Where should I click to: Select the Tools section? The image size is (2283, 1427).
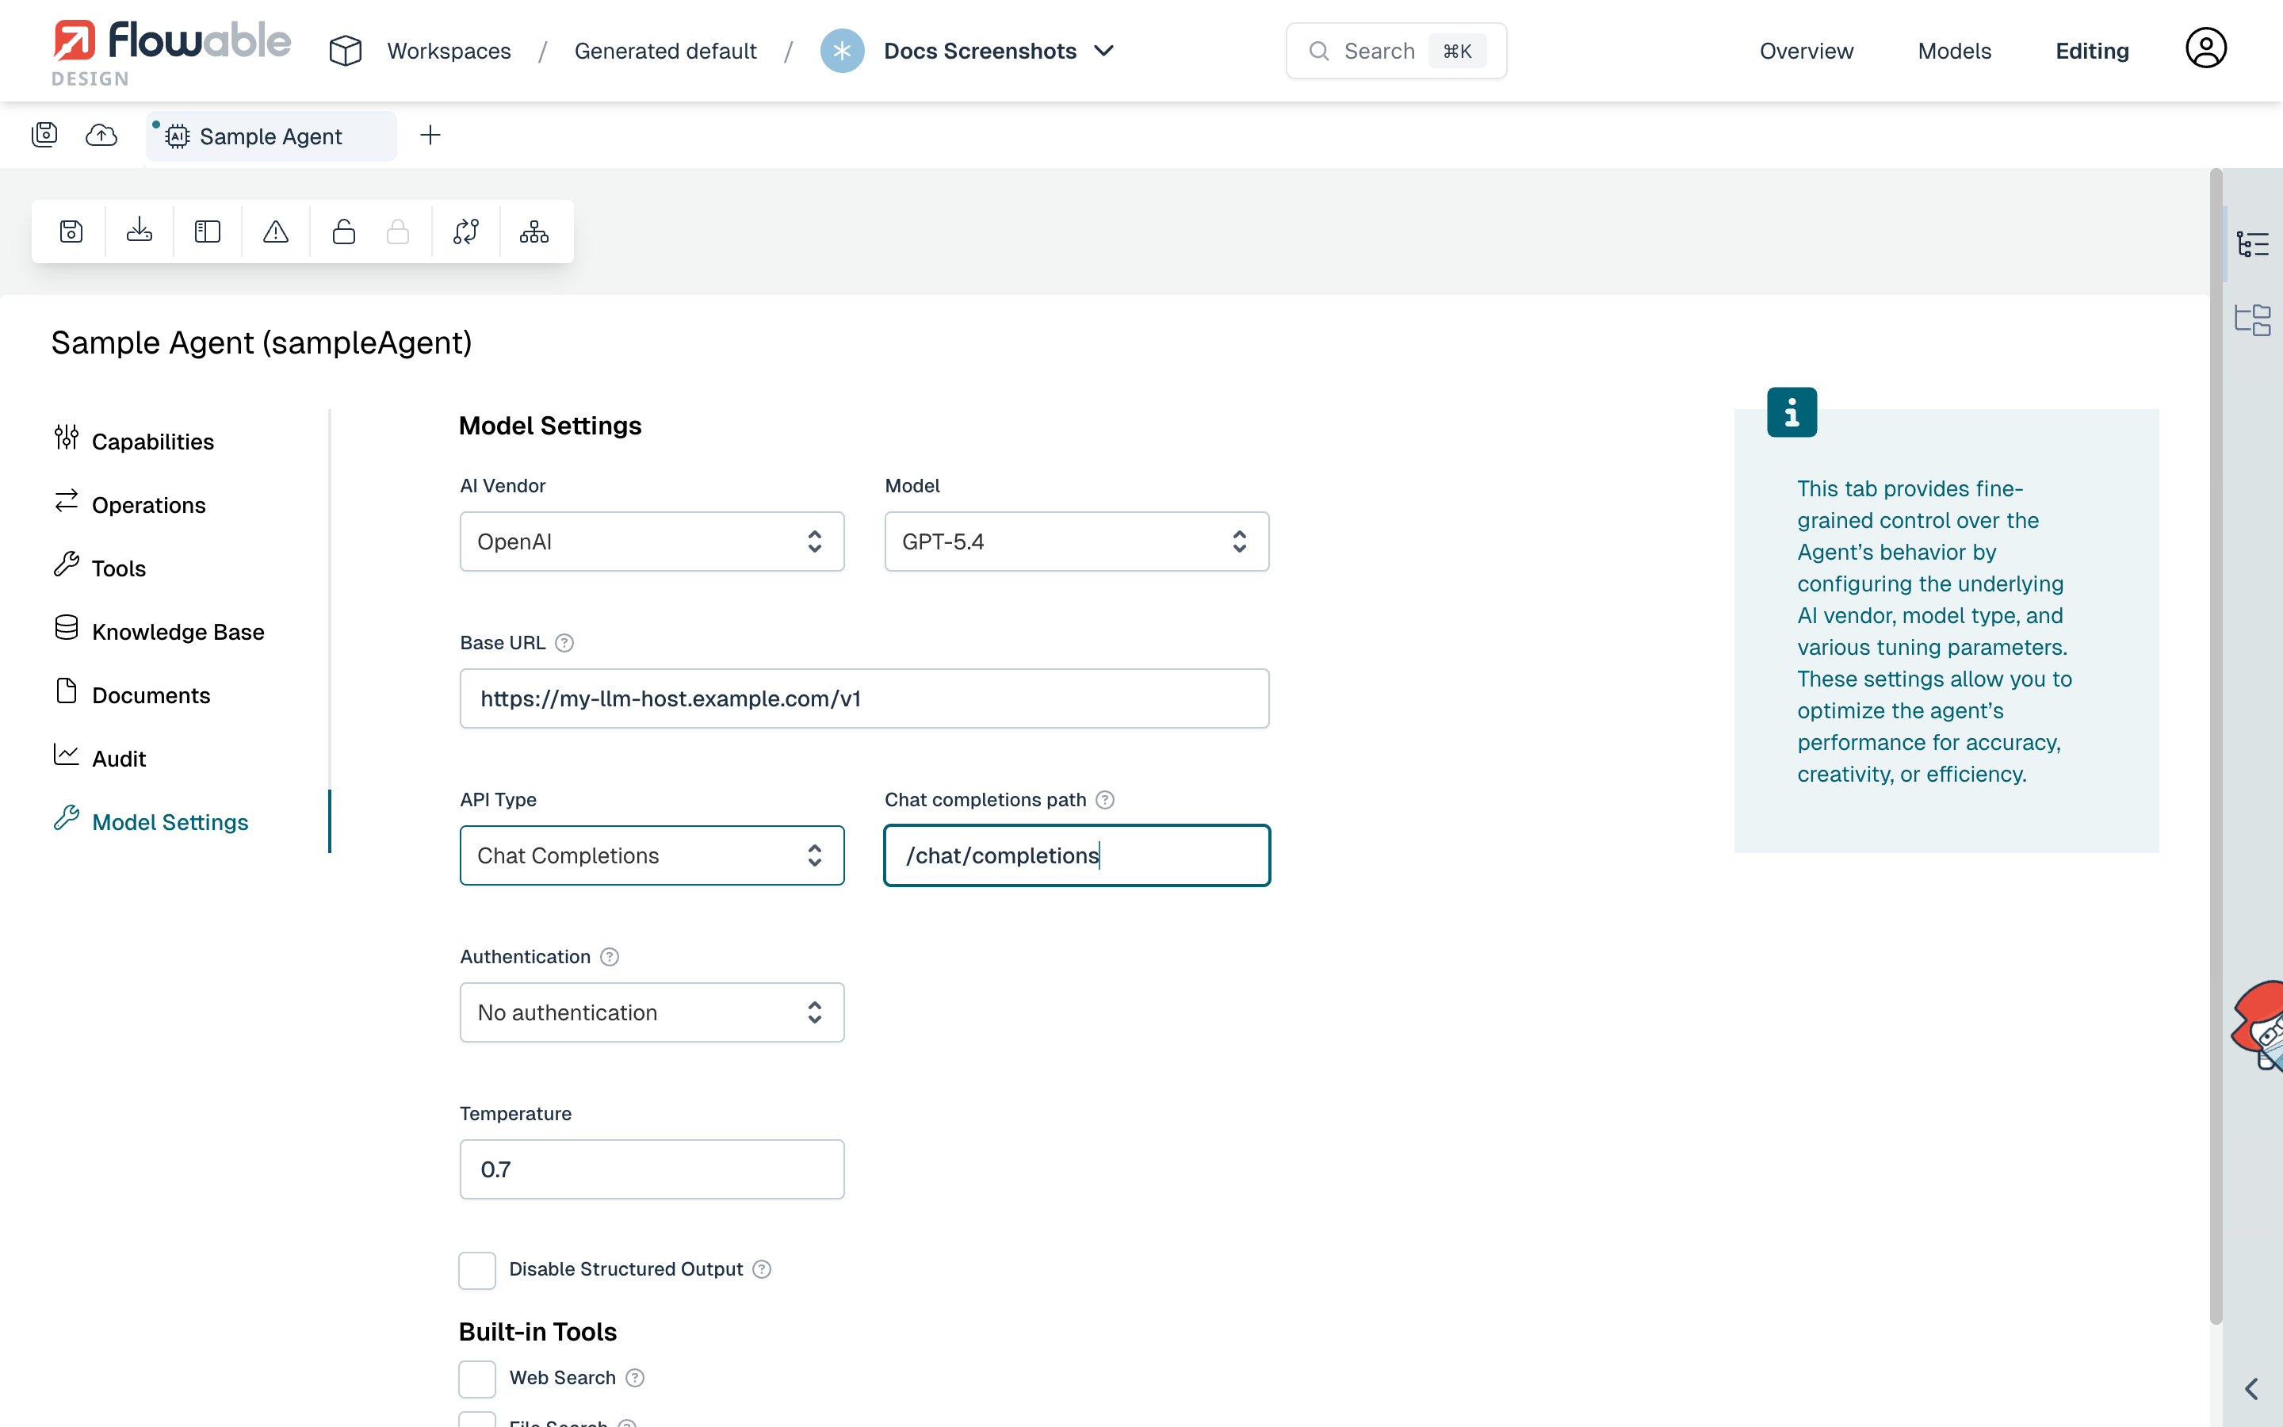(100, 568)
